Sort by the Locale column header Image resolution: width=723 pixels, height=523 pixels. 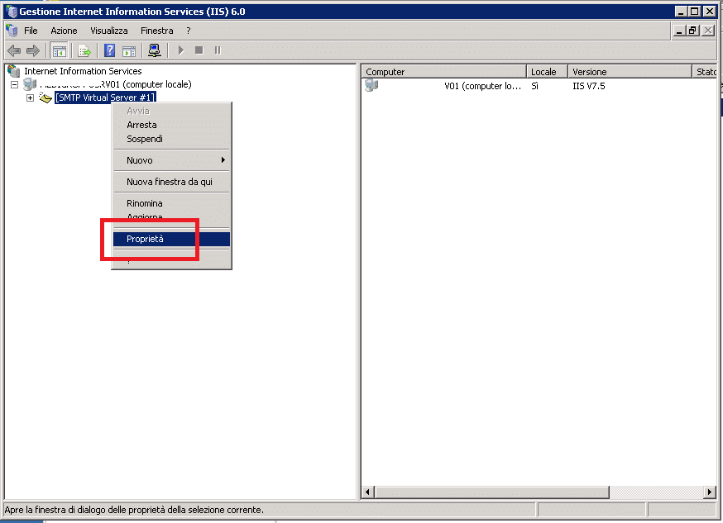(547, 71)
